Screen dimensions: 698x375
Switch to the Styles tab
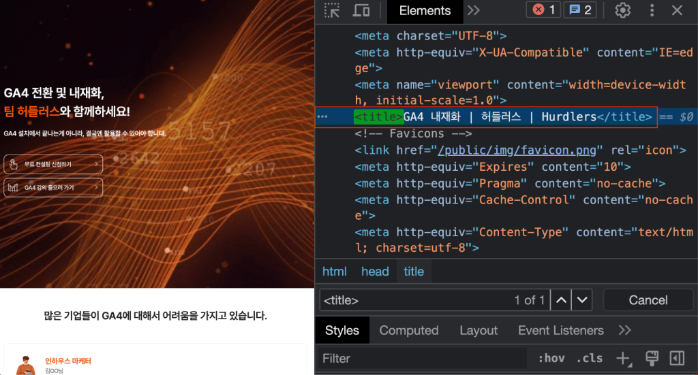click(342, 330)
